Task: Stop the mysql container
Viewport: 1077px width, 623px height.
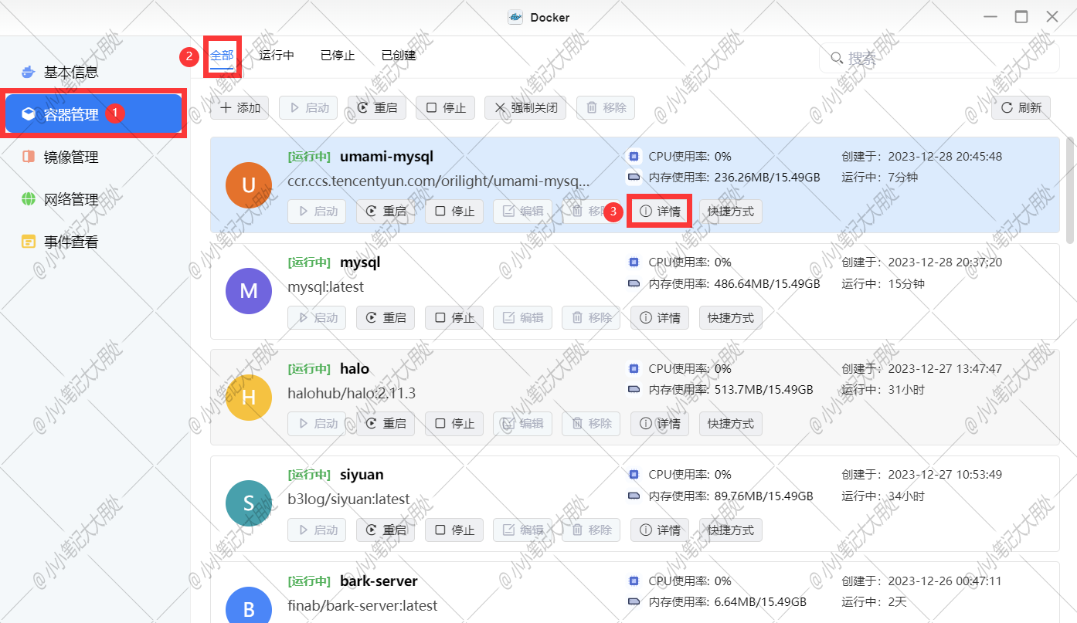Action: [x=454, y=317]
